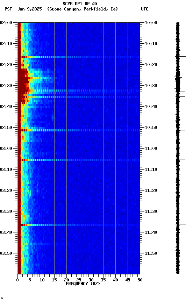Click the 10:10 UTC time label
This screenshot has width=193, height=302.
pyautogui.click(x=151, y=44)
